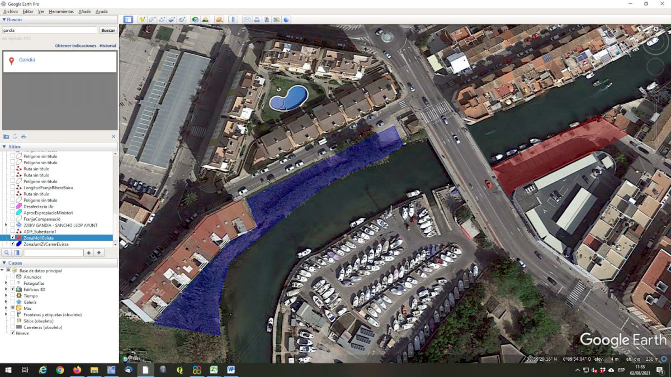Screen dimensions: 671x377
Task: Click the blue polygon swatch of ZonaJuntZVCarrerEivissa
Action: point(19,244)
